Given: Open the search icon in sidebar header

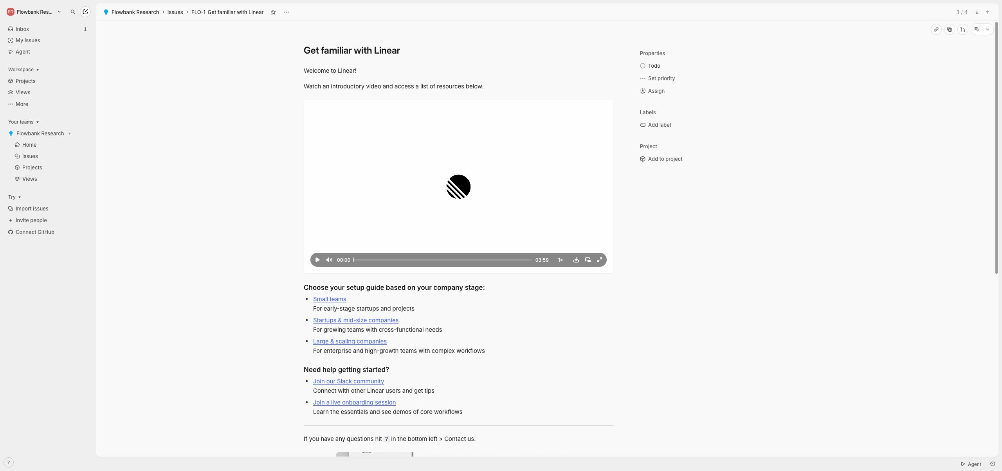Looking at the screenshot, I should (x=72, y=12).
